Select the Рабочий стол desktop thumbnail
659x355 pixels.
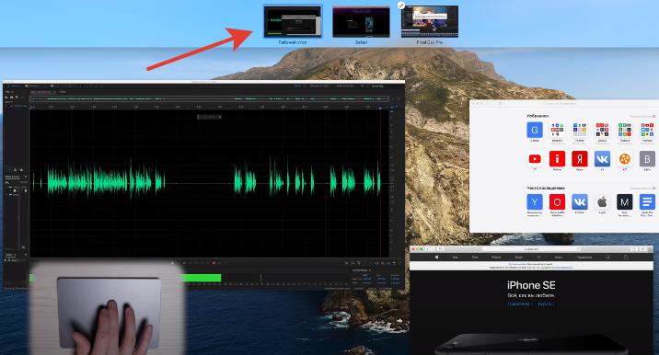293,21
